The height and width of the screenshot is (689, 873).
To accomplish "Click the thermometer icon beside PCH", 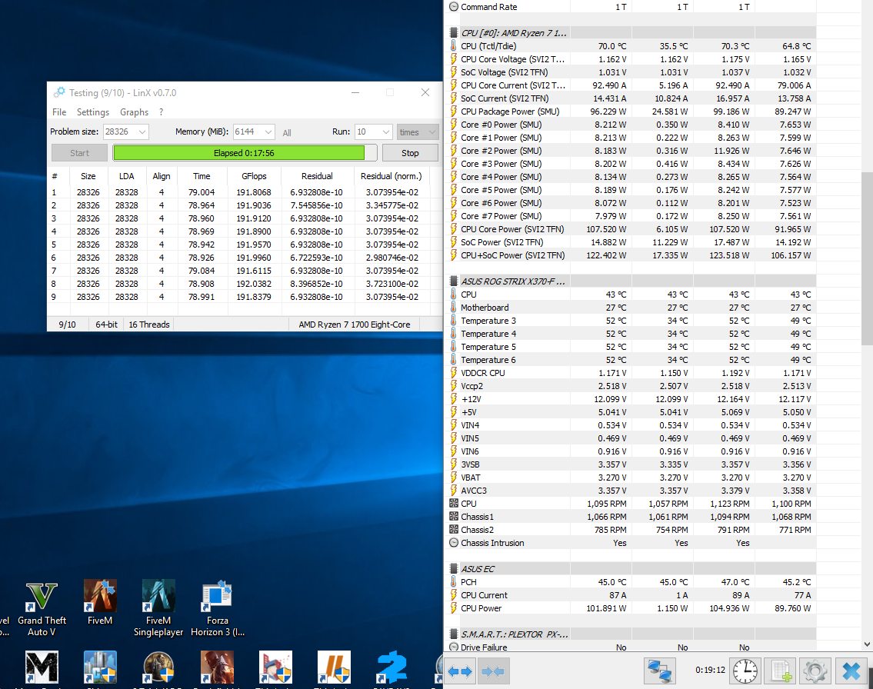I will 453,582.
